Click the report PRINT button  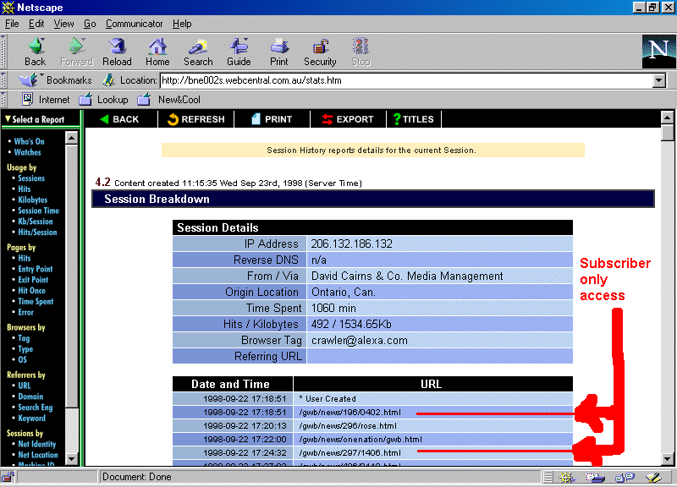pos(272,119)
